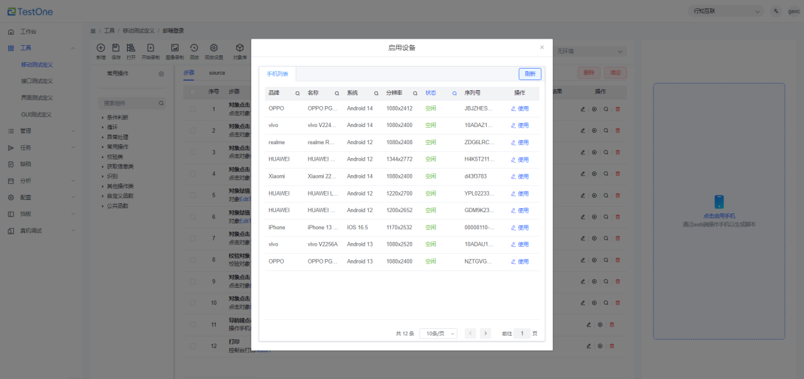The width and height of the screenshot is (804, 379).
Task: Expand the 配置 sidebar menu
Action: pyautogui.click(x=41, y=197)
